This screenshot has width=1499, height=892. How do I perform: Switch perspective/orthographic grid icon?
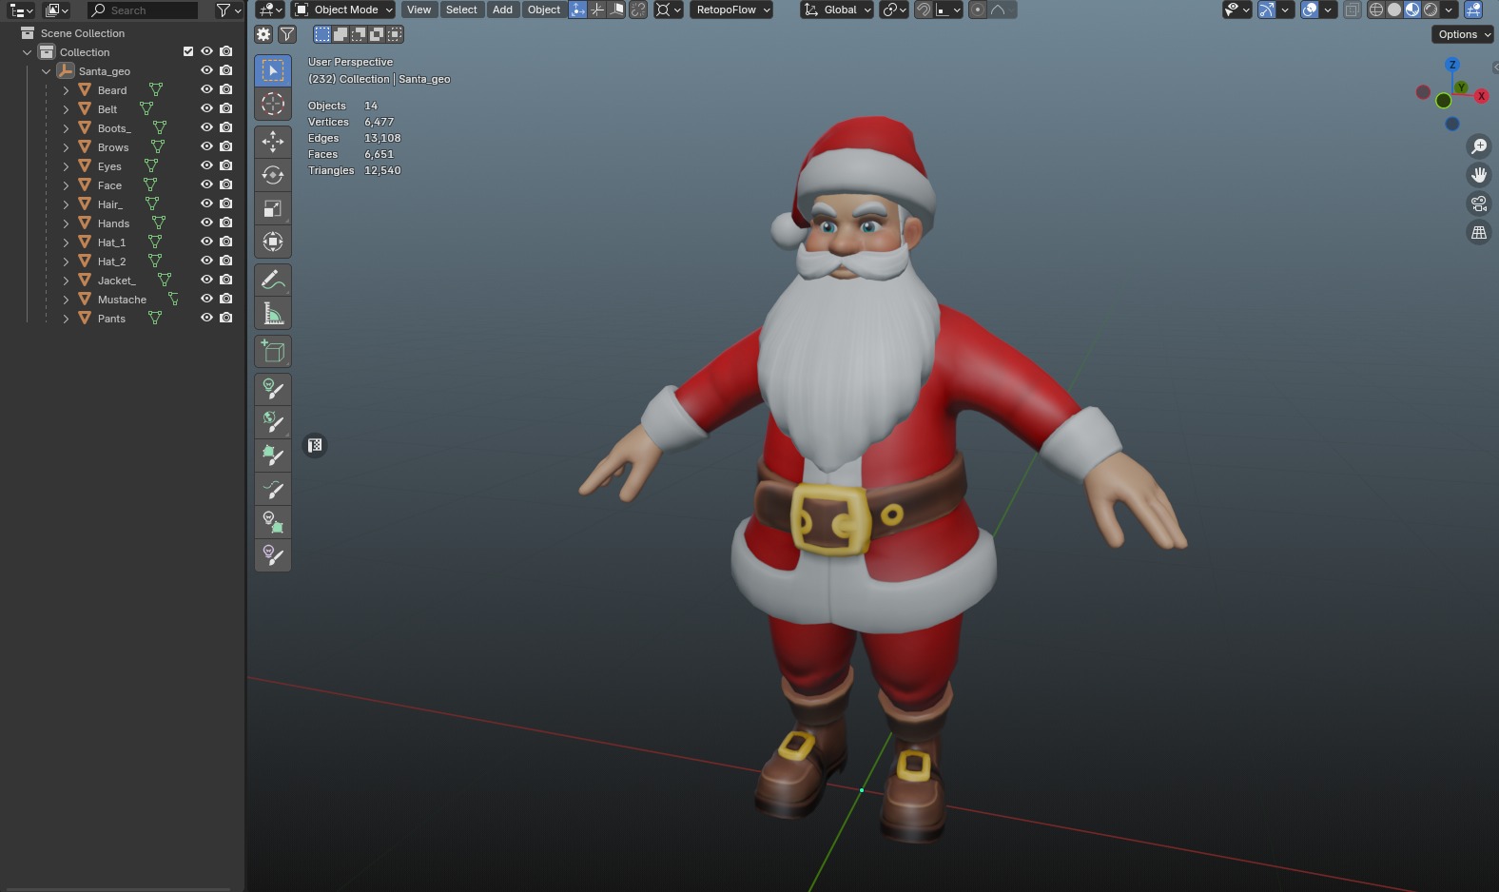pyautogui.click(x=1479, y=232)
